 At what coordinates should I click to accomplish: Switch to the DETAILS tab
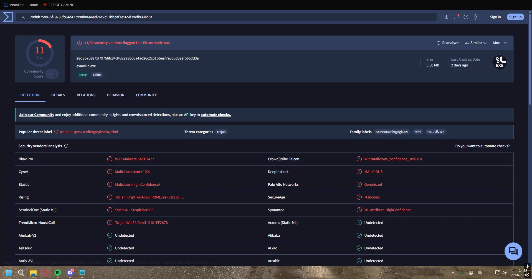[58, 95]
